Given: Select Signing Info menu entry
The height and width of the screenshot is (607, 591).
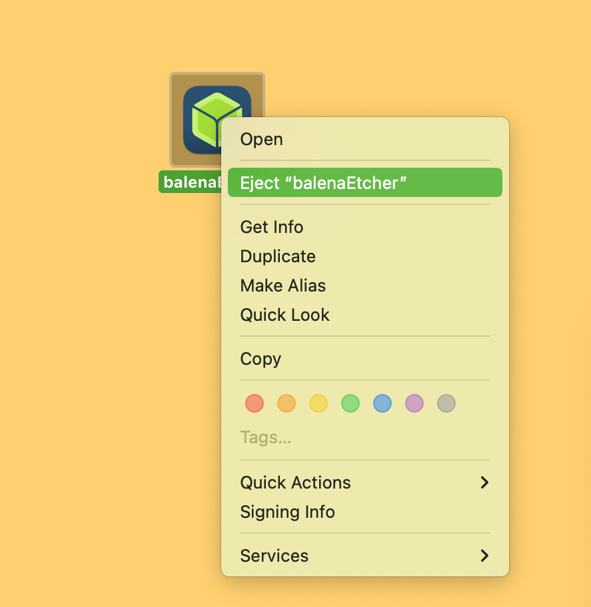Looking at the screenshot, I should coord(365,512).
